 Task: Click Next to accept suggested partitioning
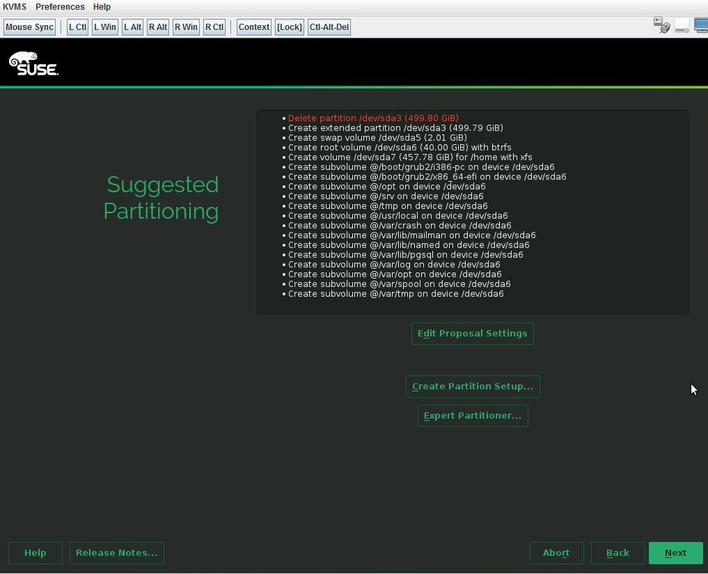click(x=675, y=552)
